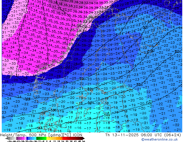Image resolution: width=184 pixels, height=142 pixels.
Task: Open the weatheronline.co.uk copyright link
Action: pyautogui.click(x=159, y=139)
